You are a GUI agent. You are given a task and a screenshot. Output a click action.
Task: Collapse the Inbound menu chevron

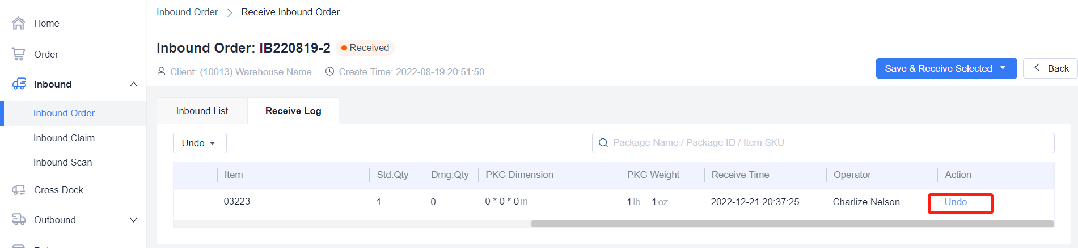134,84
